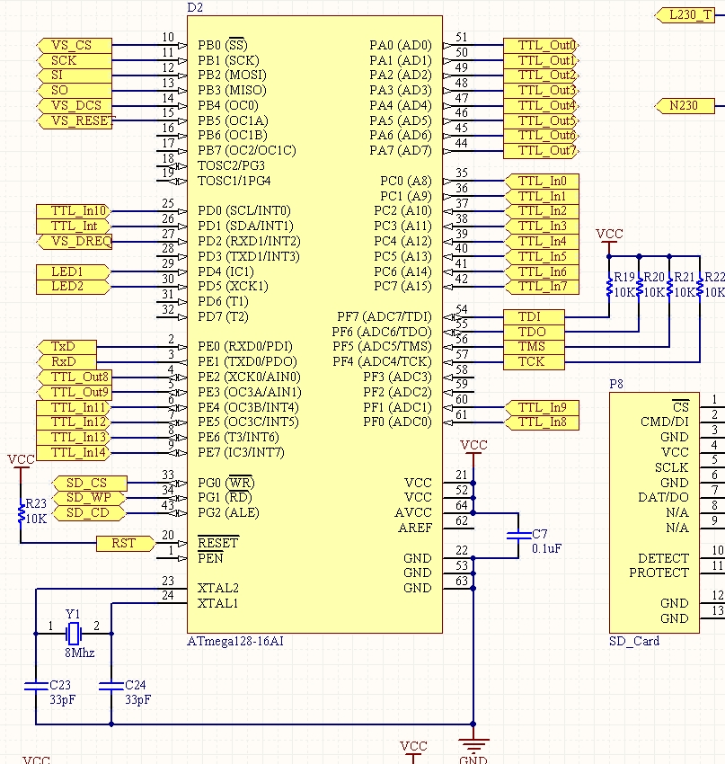Select the VS_RESET port
The width and height of the screenshot is (725, 764).
(74, 120)
